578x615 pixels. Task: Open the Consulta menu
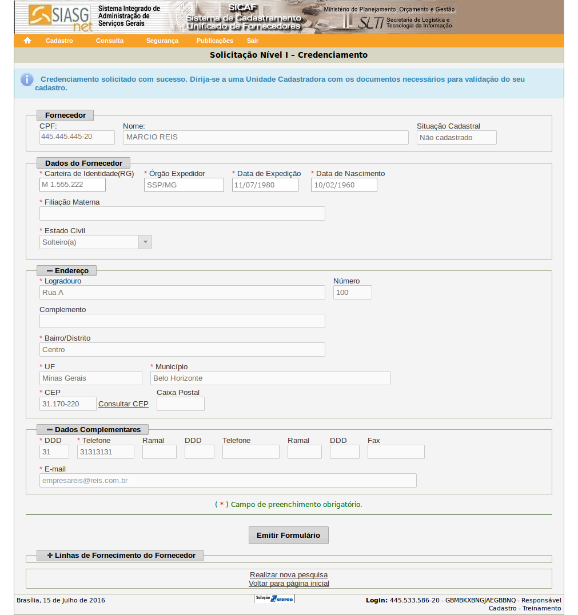coord(109,41)
